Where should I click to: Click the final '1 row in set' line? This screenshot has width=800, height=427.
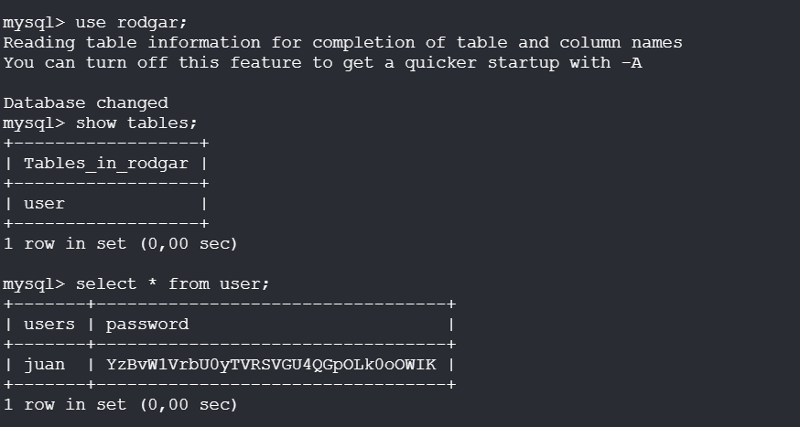coord(120,404)
